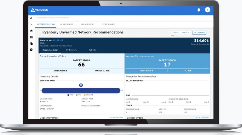Screen dimensions: 242x135
Task: Open the Filters (0) button
Action: point(199,32)
